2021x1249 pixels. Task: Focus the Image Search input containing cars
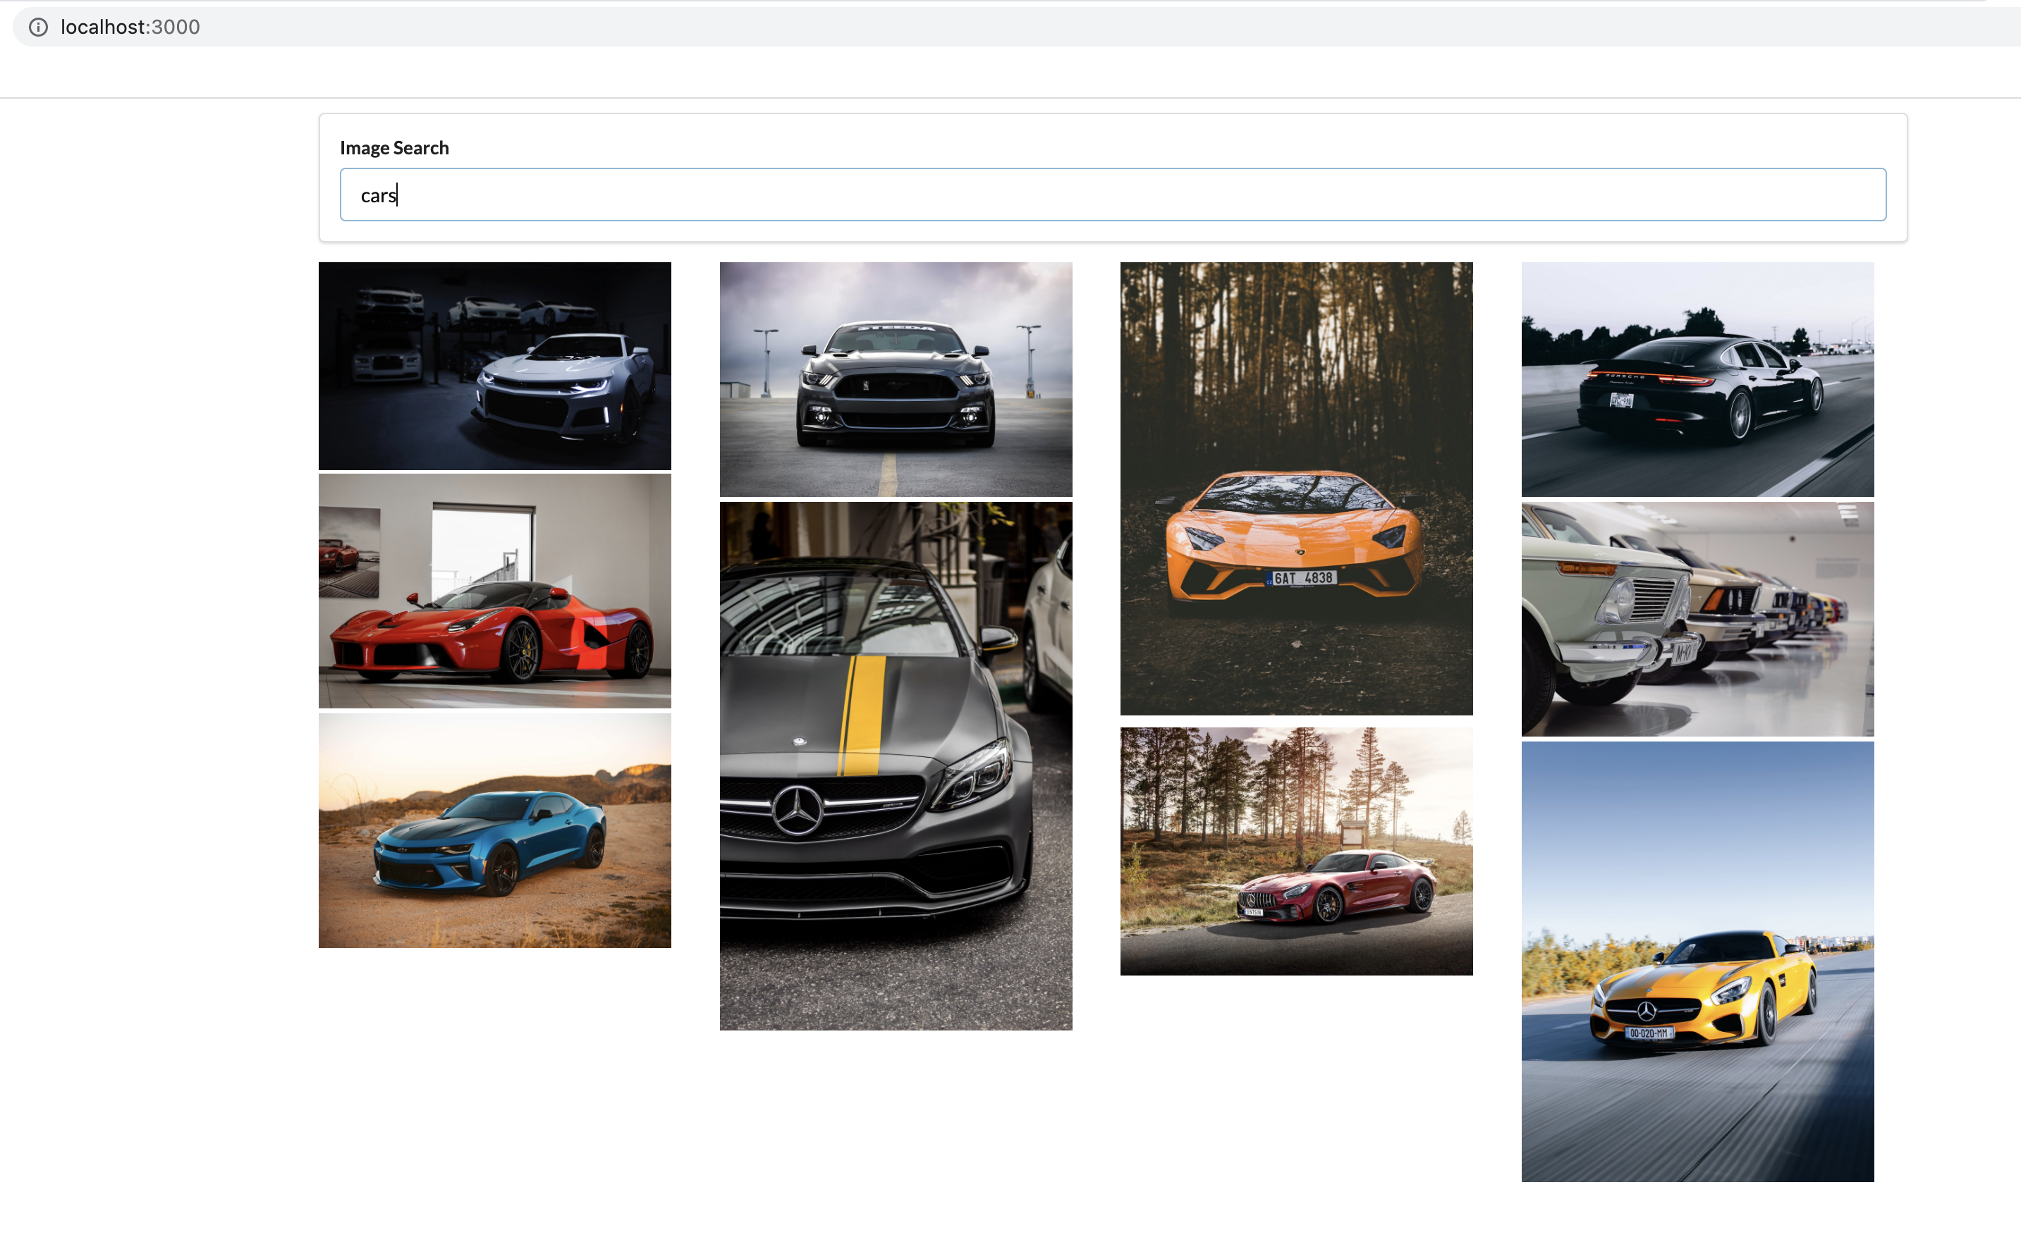[1112, 195]
